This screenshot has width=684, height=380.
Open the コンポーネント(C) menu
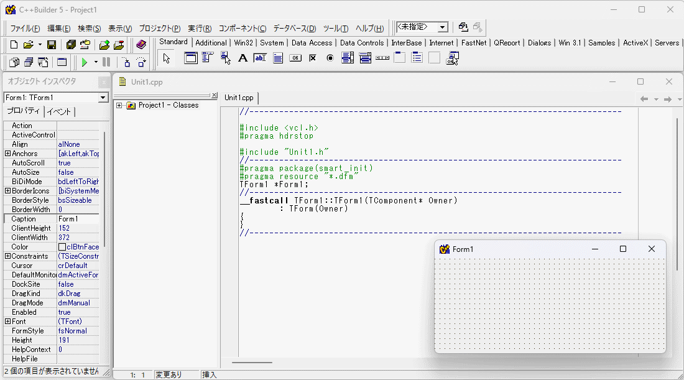click(242, 29)
